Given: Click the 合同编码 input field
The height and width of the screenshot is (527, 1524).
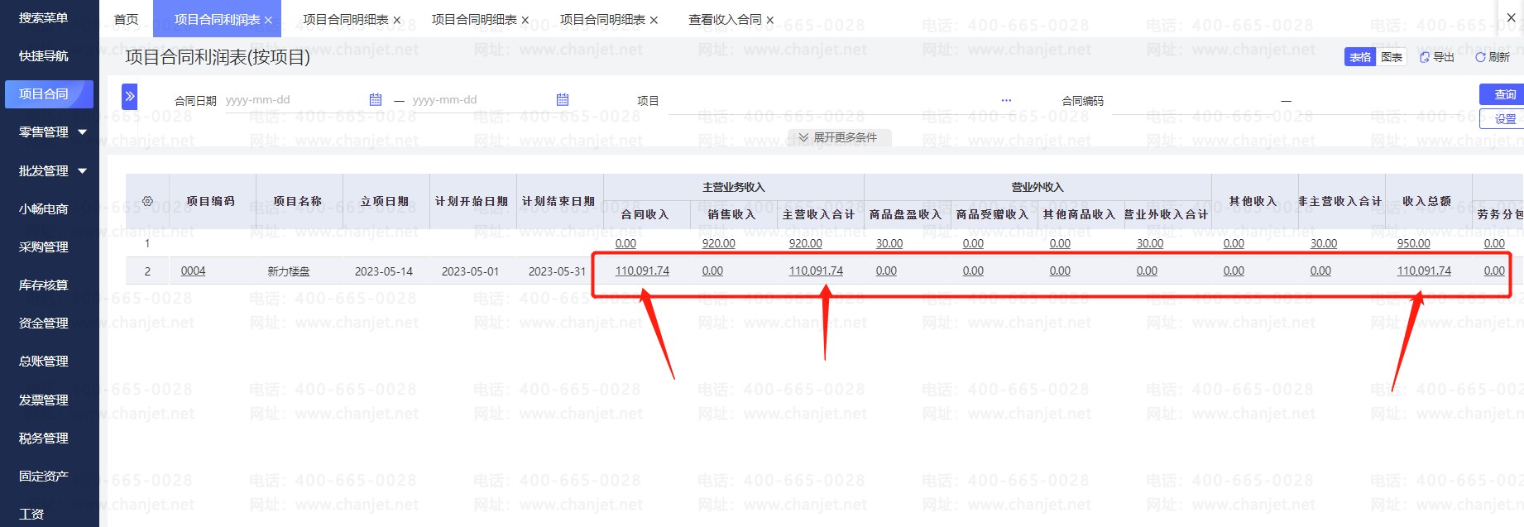Looking at the screenshot, I should coord(1191,100).
